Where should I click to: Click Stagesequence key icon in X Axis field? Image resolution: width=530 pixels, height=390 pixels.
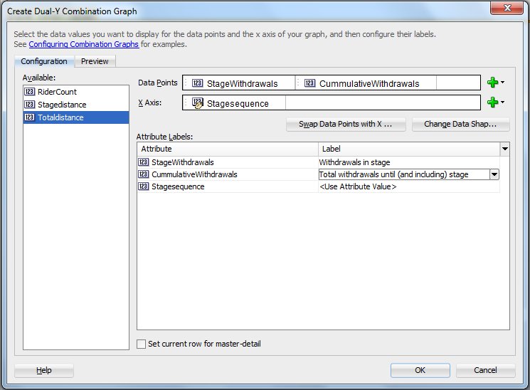point(198,103)
